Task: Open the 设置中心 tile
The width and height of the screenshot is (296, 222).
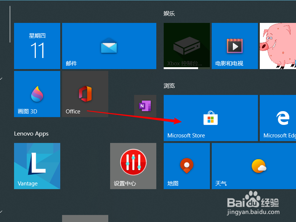Action: pyautogui.click(x=133, y=166)
